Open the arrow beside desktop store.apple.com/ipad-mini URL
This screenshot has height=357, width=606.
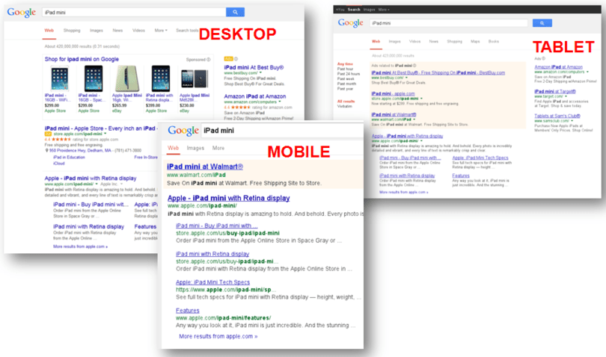105,134
